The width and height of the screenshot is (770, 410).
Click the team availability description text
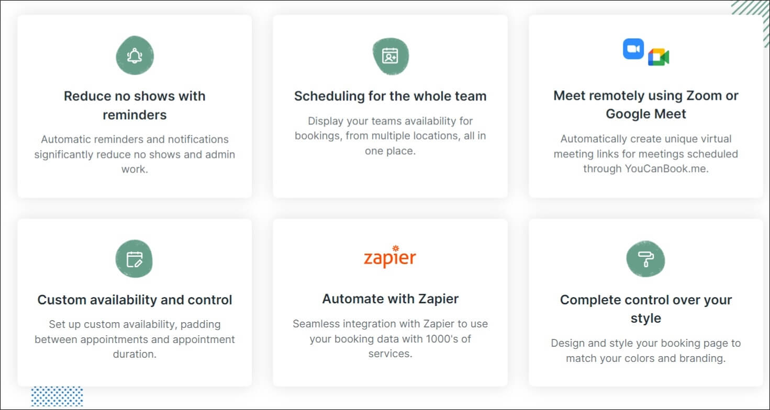[x=390, y=136]
